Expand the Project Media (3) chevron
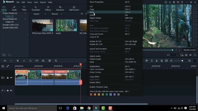198x111 pixels. coord(25,13)
